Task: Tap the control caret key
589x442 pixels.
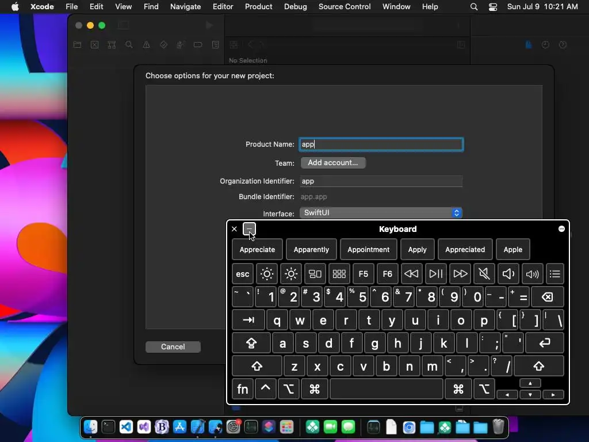Action: click(x=266, y=388)
